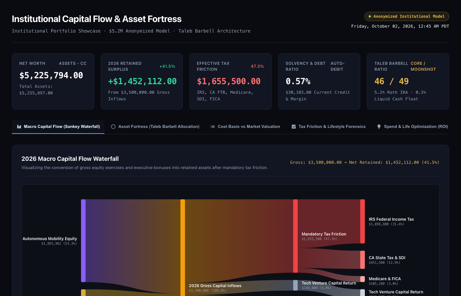The image size is (461, 296).
Task: Click the 5.2% Roth IRA Liquid Cash Float text
Action: click(400, 96)
